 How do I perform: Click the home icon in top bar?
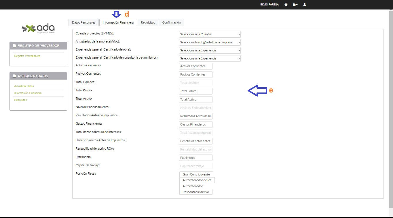[286, 5]
